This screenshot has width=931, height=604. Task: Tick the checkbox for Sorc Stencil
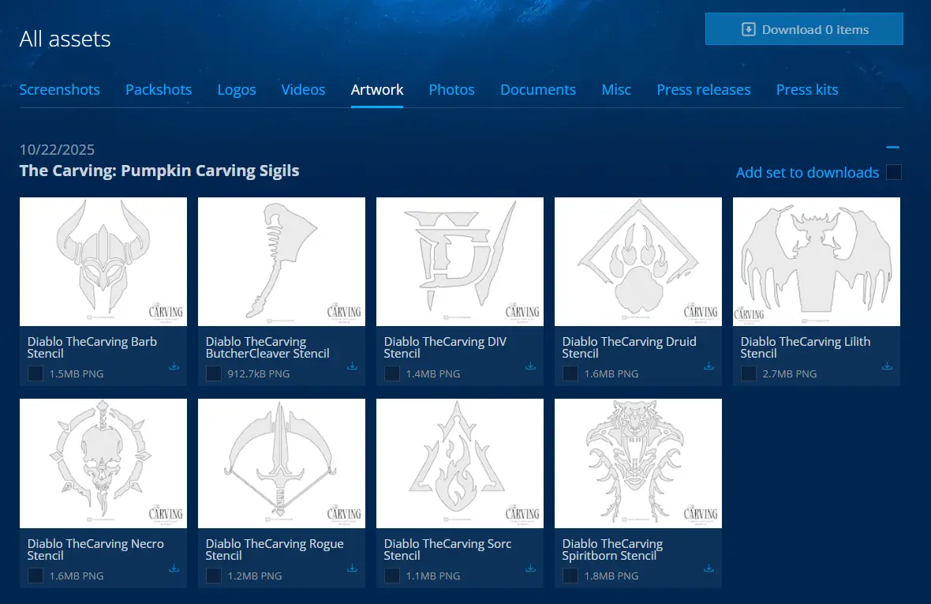point(392,576)
